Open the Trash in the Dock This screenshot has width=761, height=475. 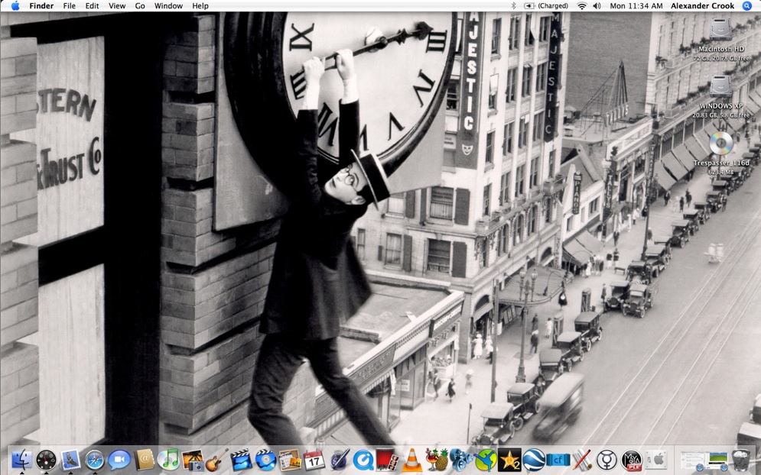pyautogui.click(x=740, y=460)
